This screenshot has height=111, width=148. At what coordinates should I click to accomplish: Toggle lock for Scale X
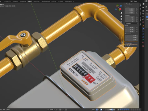click(137, 28)
